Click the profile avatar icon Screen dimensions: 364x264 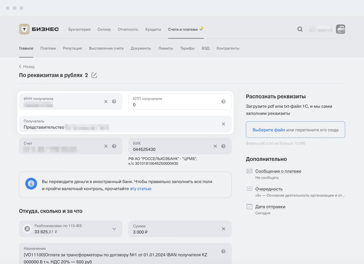(340, 29)
